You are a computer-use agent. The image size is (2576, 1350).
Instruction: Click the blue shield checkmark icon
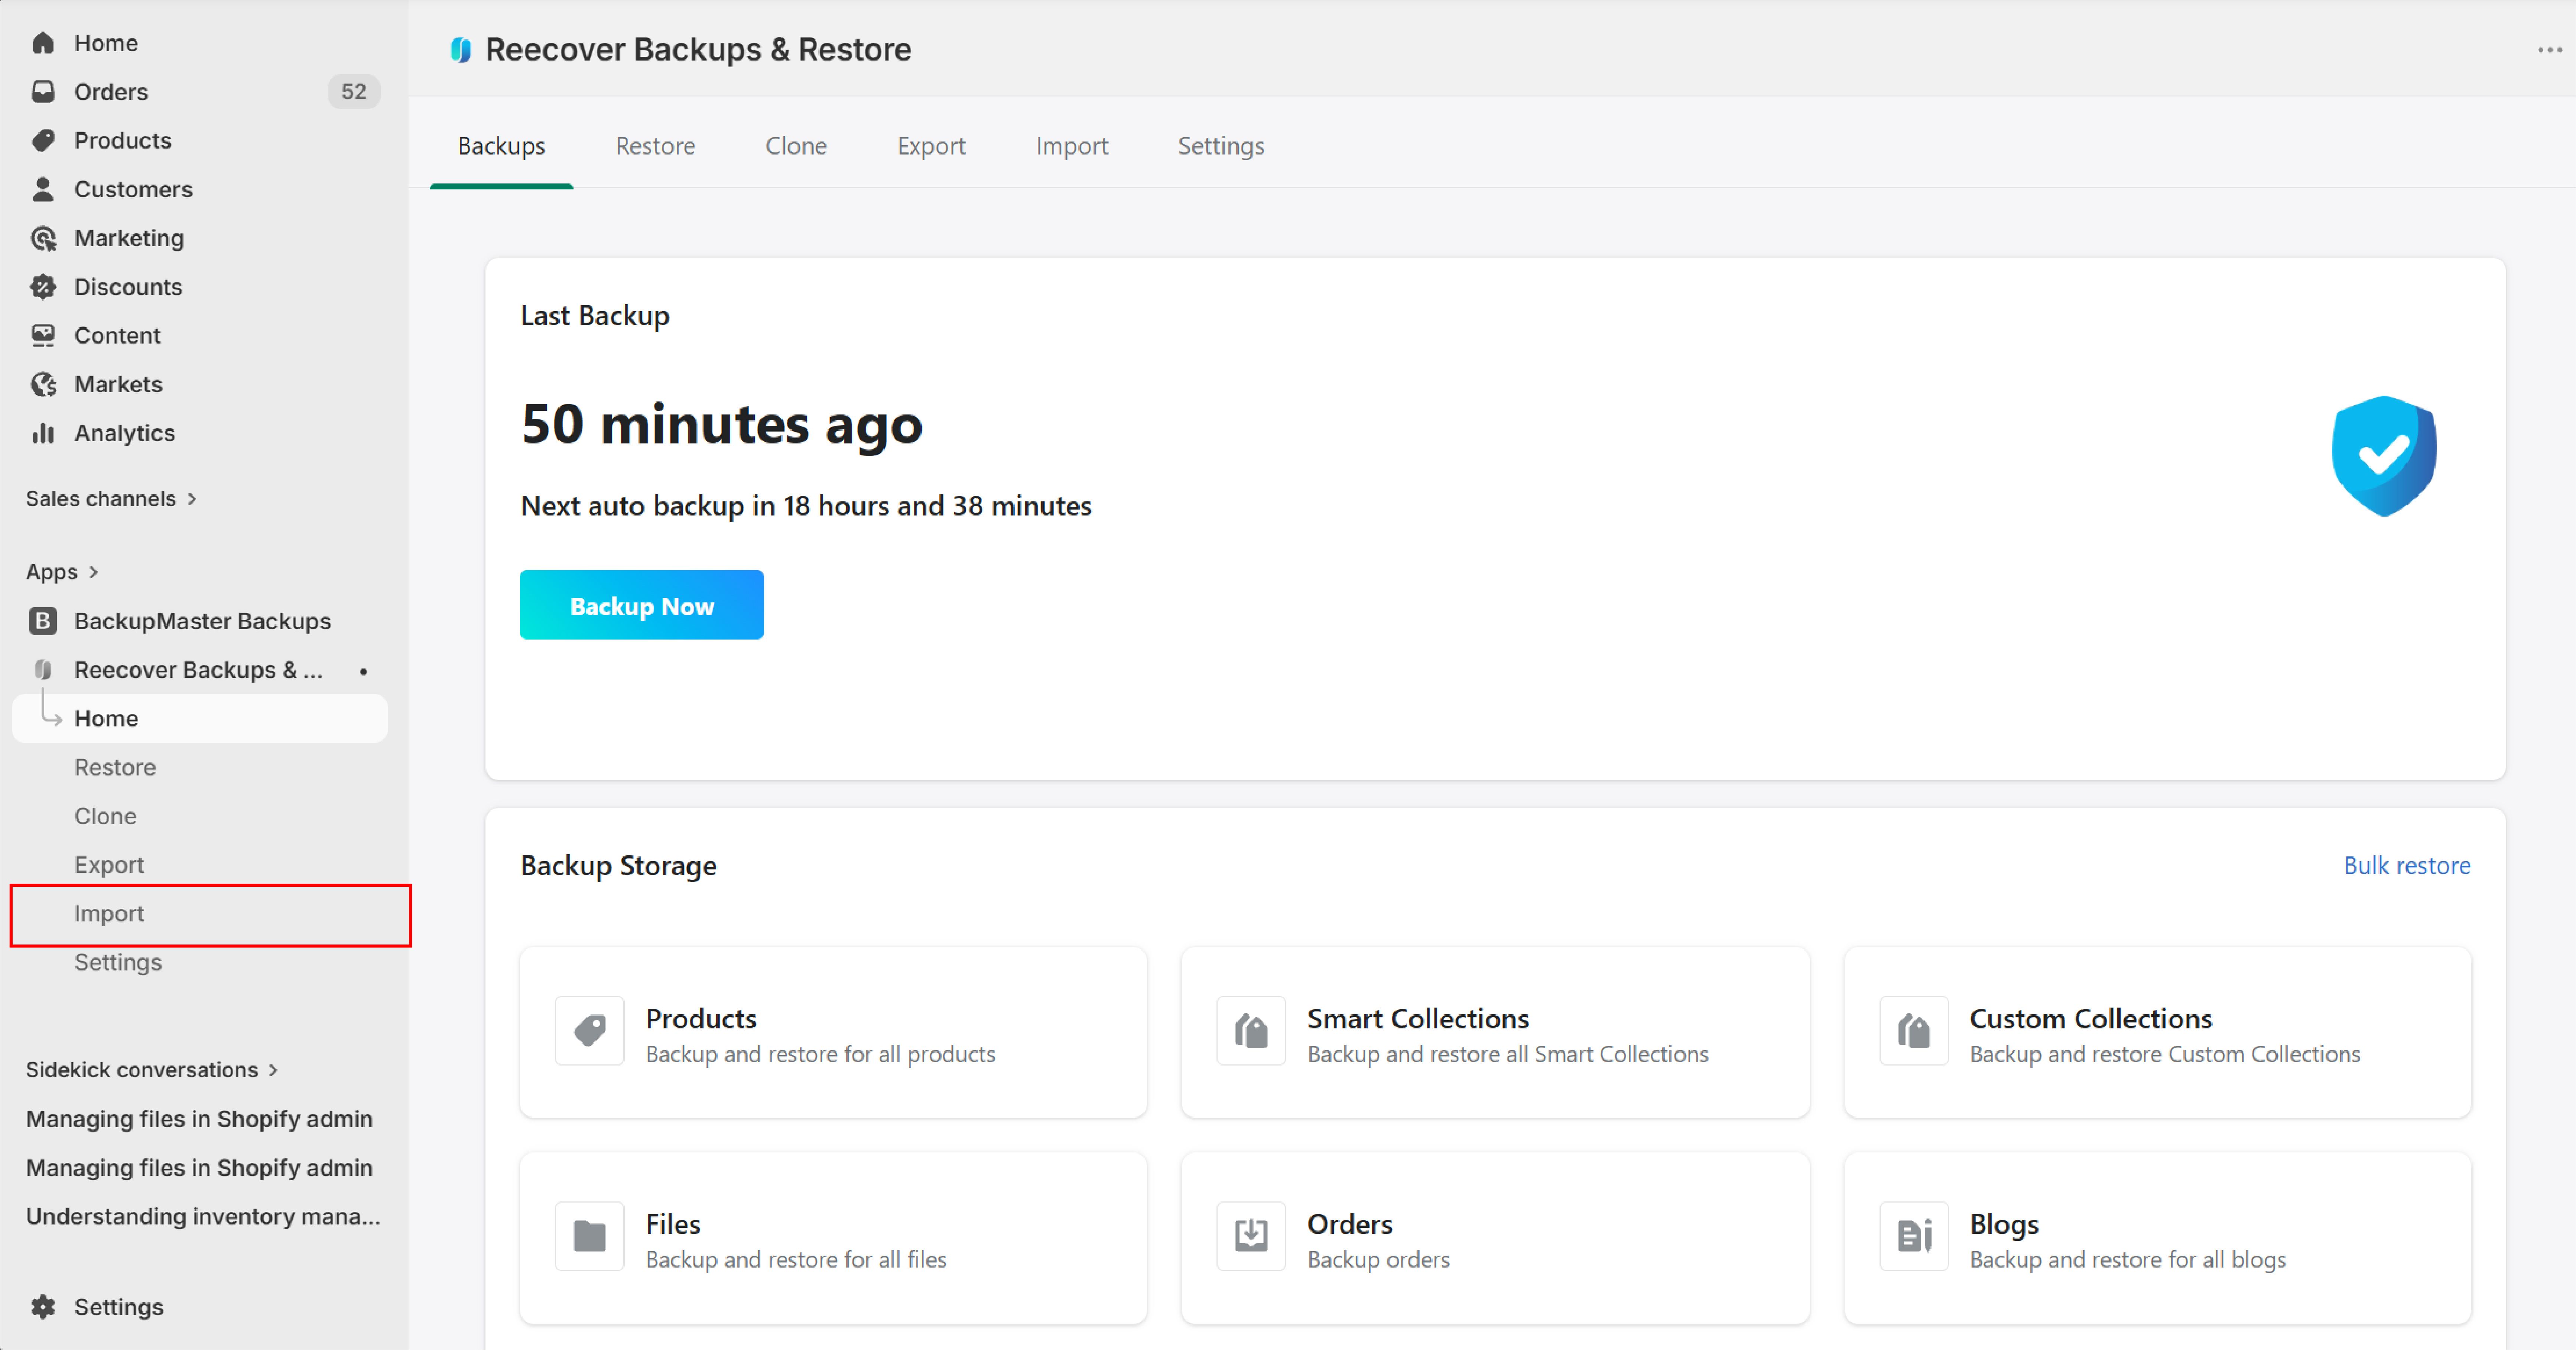tap(2384, 456)
